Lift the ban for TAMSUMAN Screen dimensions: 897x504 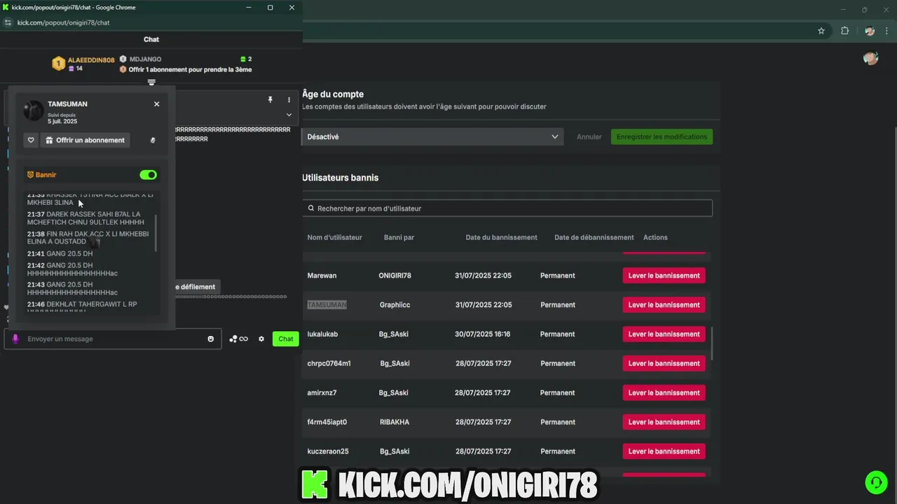(x=664, y=304)
